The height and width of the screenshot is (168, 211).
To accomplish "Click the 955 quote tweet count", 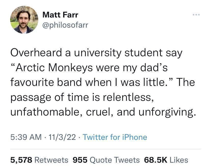I will click(80, 160).
